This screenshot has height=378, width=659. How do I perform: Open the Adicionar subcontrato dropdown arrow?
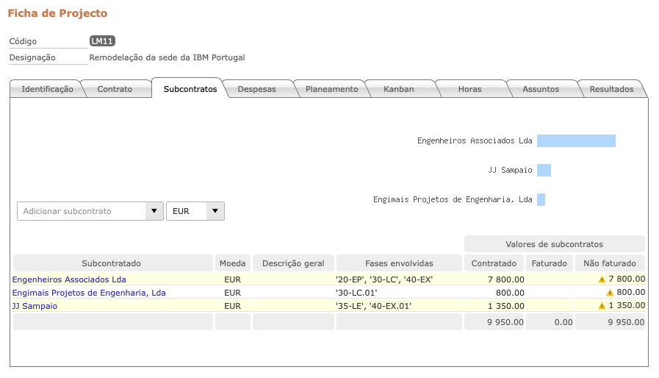pyautogui.click(x=154, y=211)
